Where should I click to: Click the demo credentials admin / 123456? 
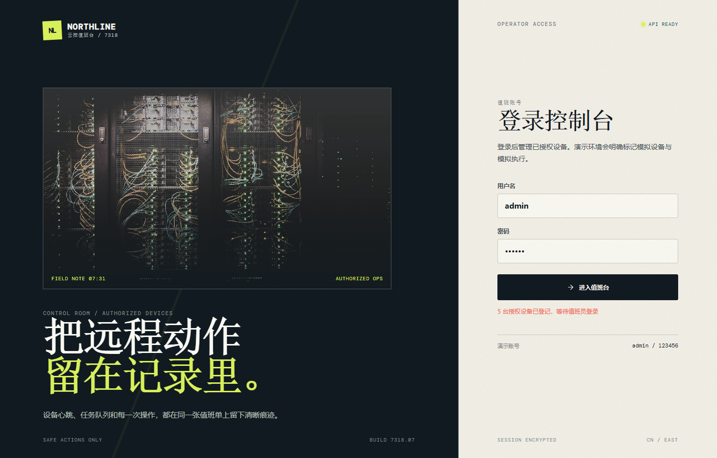(655, 345)
